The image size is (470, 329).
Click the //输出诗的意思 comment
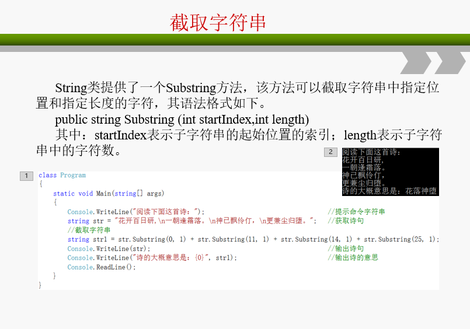pos(353,257)
